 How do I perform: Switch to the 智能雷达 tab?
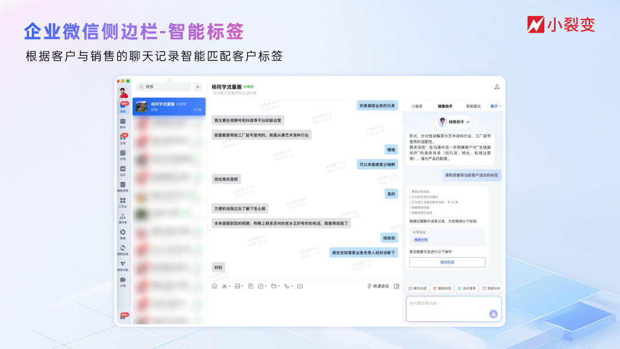473,106
